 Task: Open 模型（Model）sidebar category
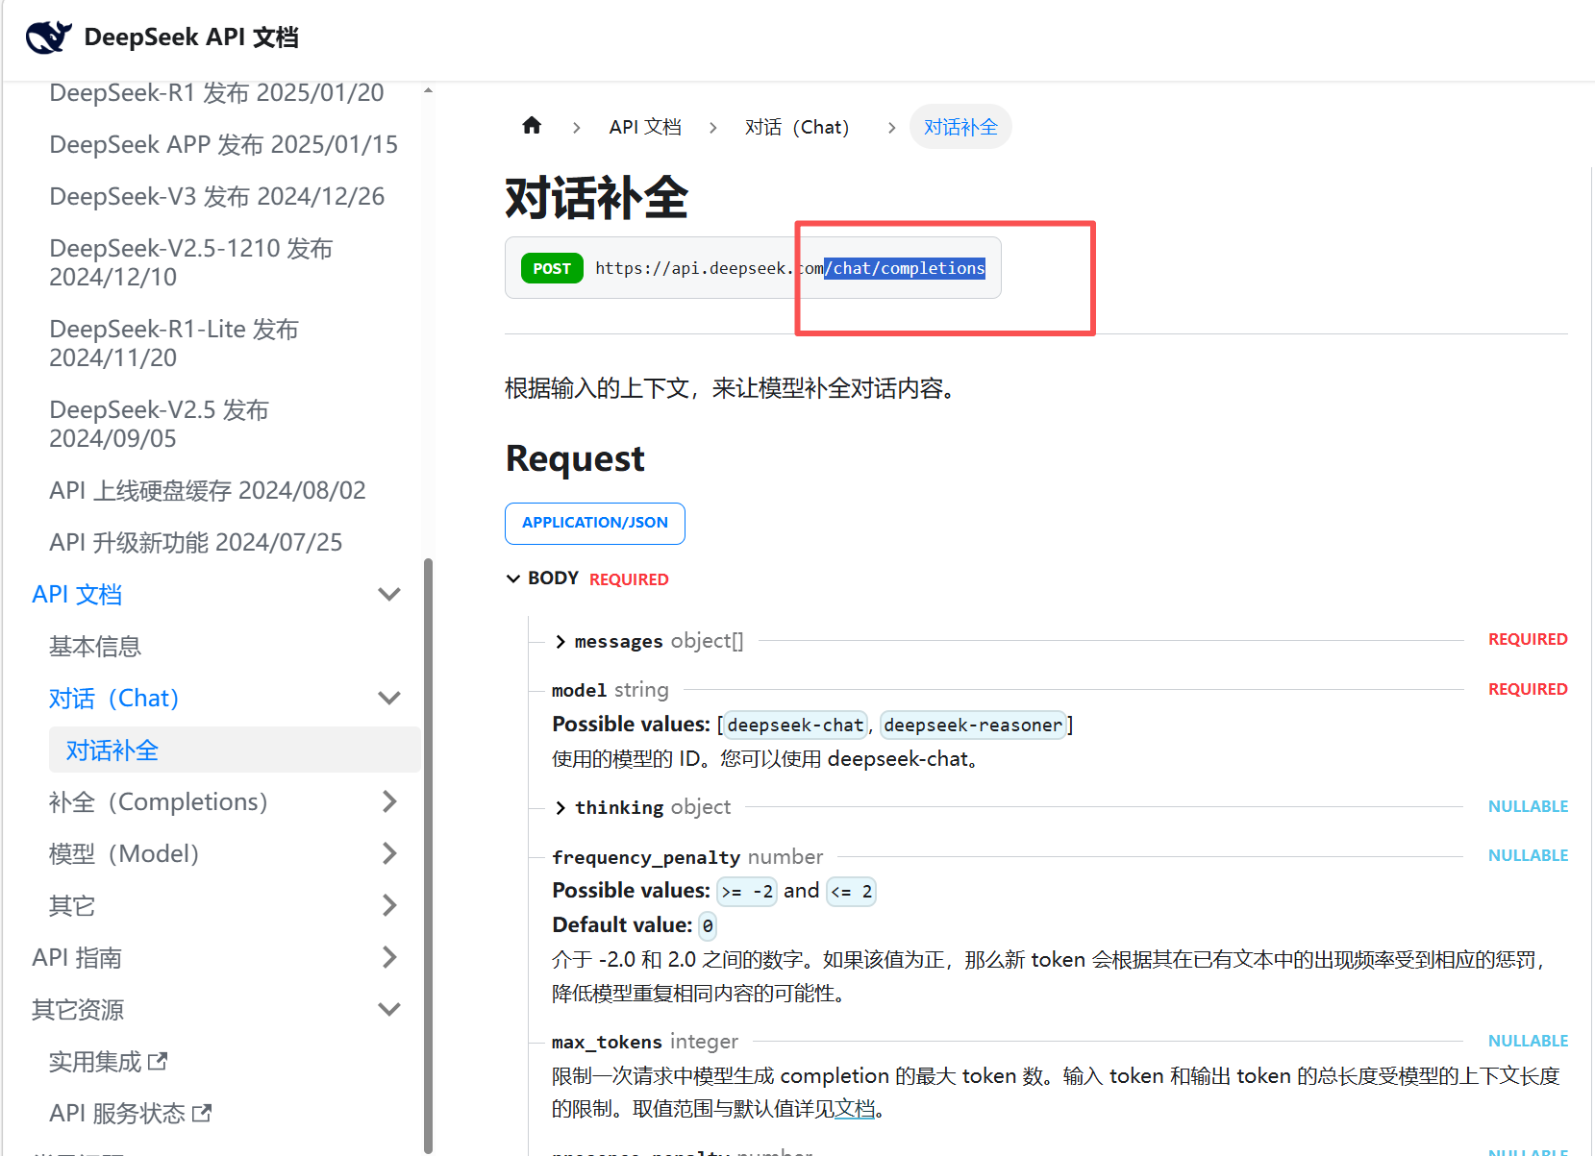(124, 853)
